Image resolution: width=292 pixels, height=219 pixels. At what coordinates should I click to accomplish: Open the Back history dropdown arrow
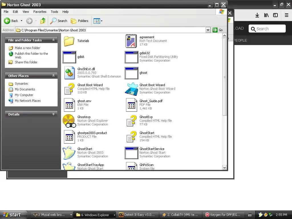[21, 21]
